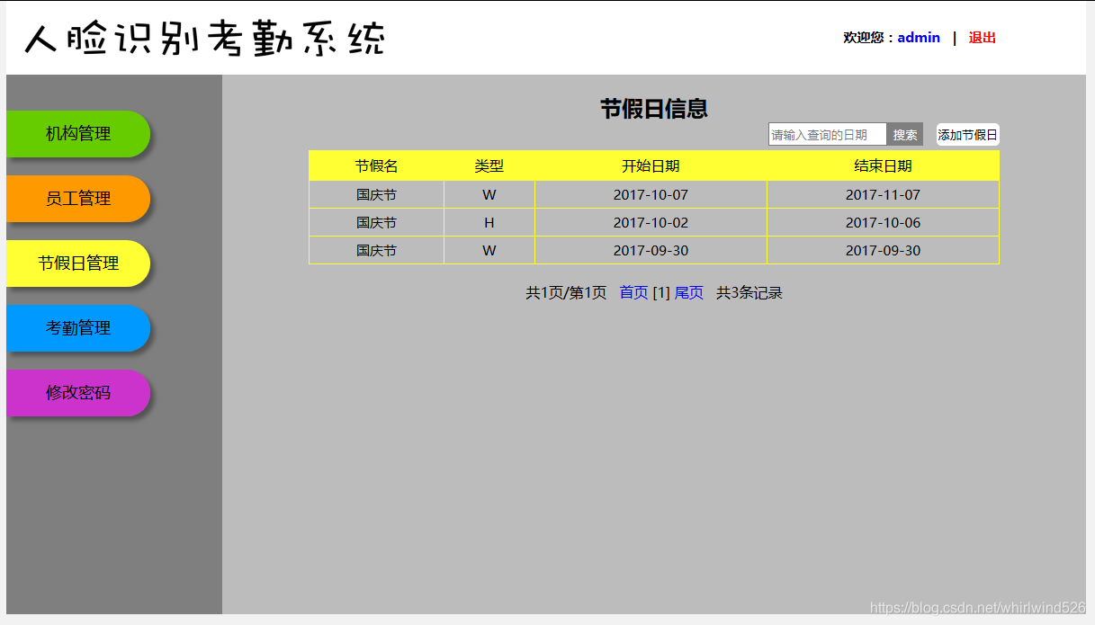Click 国庆节 in the 2017-10-02 row

click(x=376, y=223)
